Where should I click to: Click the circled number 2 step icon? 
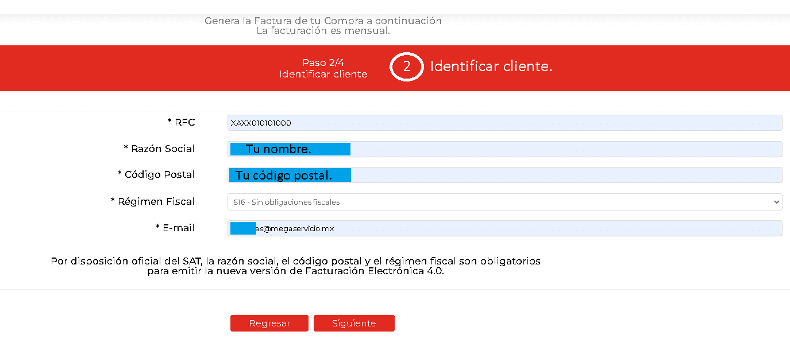(407, 67)
